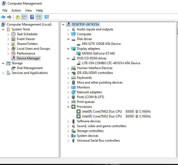Select the Event Viewer label
The width and height of the screenshot is (178, 165).
tap(26, 39)
